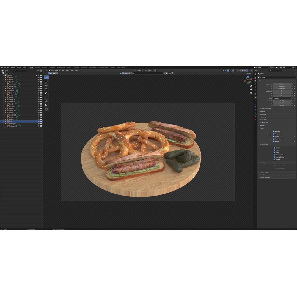
Task: Expand the Viewport Display section
Action: 264,172
